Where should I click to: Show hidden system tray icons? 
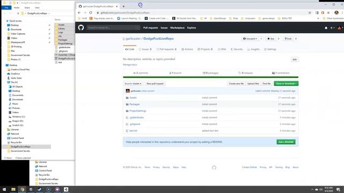click(312, 189)
